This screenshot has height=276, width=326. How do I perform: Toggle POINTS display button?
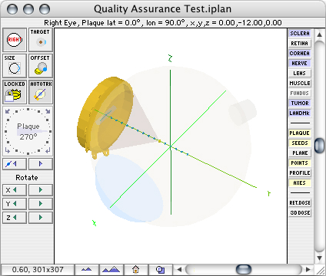point(300,163)
